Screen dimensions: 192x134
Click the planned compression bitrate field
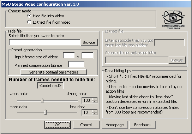[x=77, y=64]
